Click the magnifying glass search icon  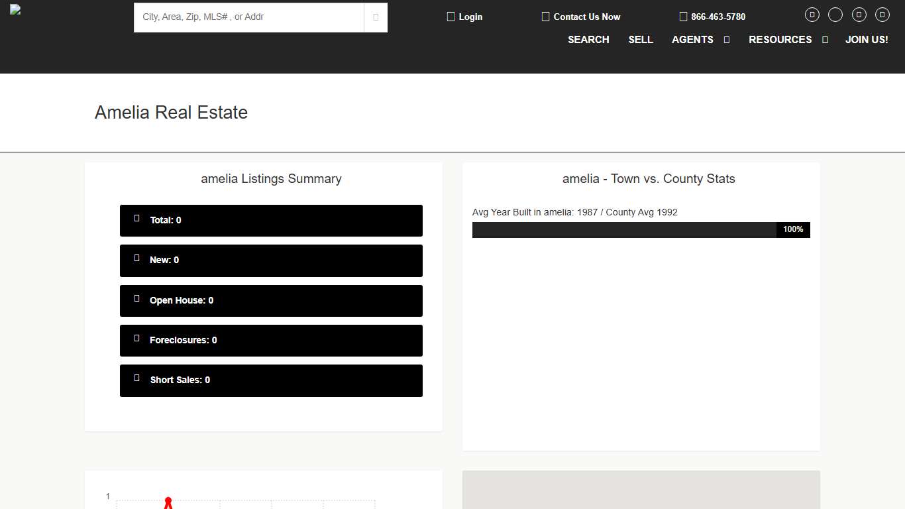[x=375, y=17]
